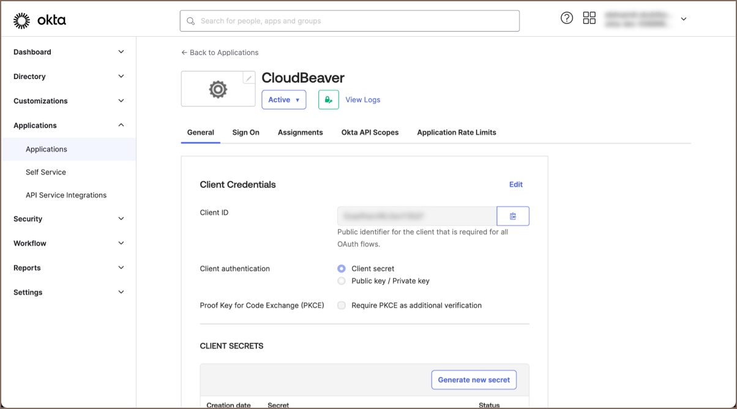
Task: Click the Okta logo
Action: [x=39, y=21]
